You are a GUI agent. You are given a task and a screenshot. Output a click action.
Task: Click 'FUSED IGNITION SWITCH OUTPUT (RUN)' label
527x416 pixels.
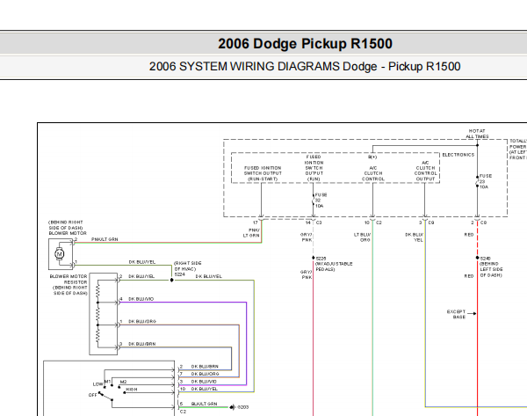point(314,168)
